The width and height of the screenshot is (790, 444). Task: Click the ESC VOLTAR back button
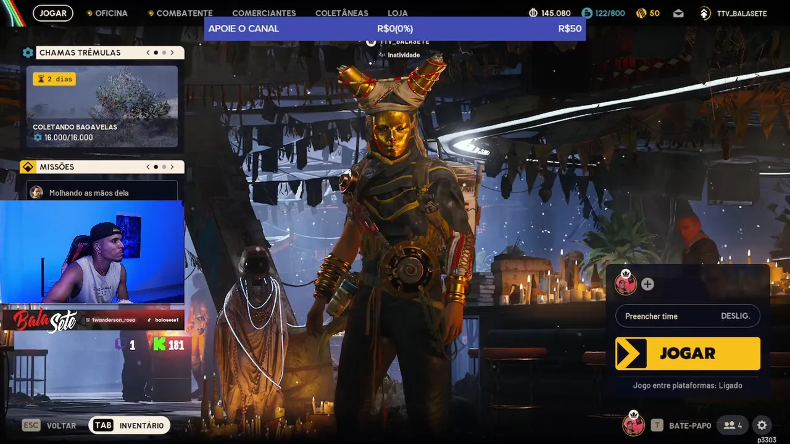click(49, 425)
